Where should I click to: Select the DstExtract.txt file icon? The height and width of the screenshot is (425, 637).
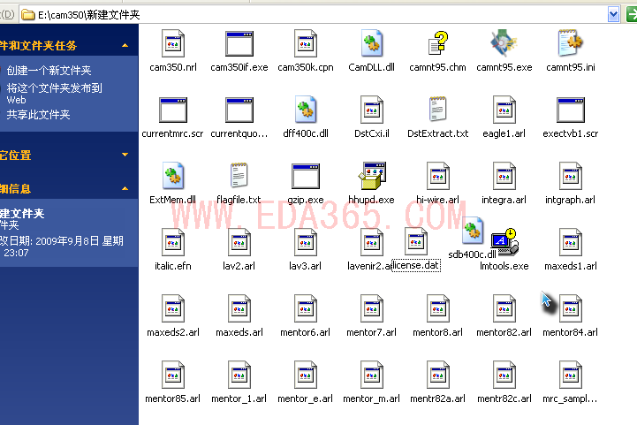click(x=438, y=110)
